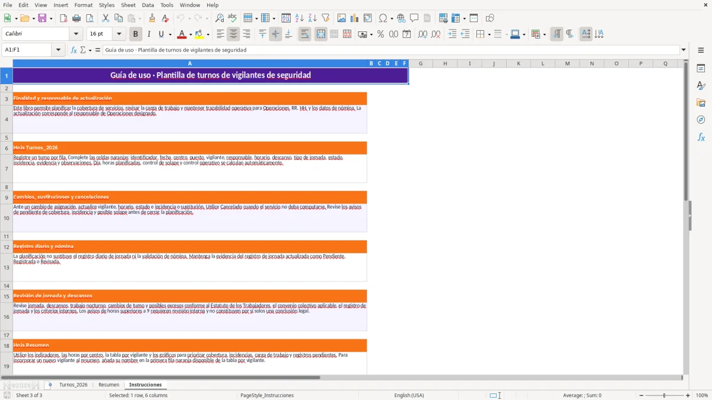This screenshot has height=400, width=712.
Task: Click zoom in plus button
Action: coord(688,395)
